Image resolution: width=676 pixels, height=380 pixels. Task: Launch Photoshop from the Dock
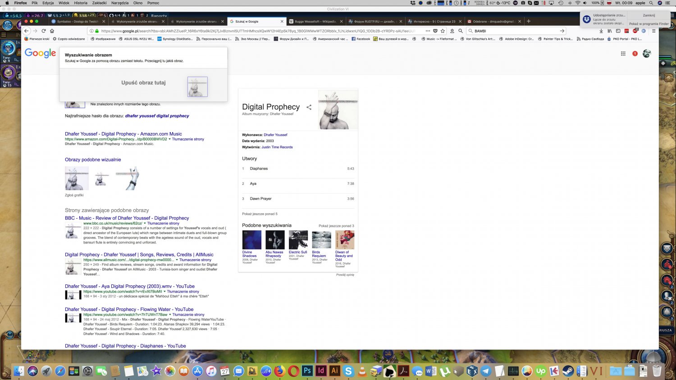[x=307, y=371]
